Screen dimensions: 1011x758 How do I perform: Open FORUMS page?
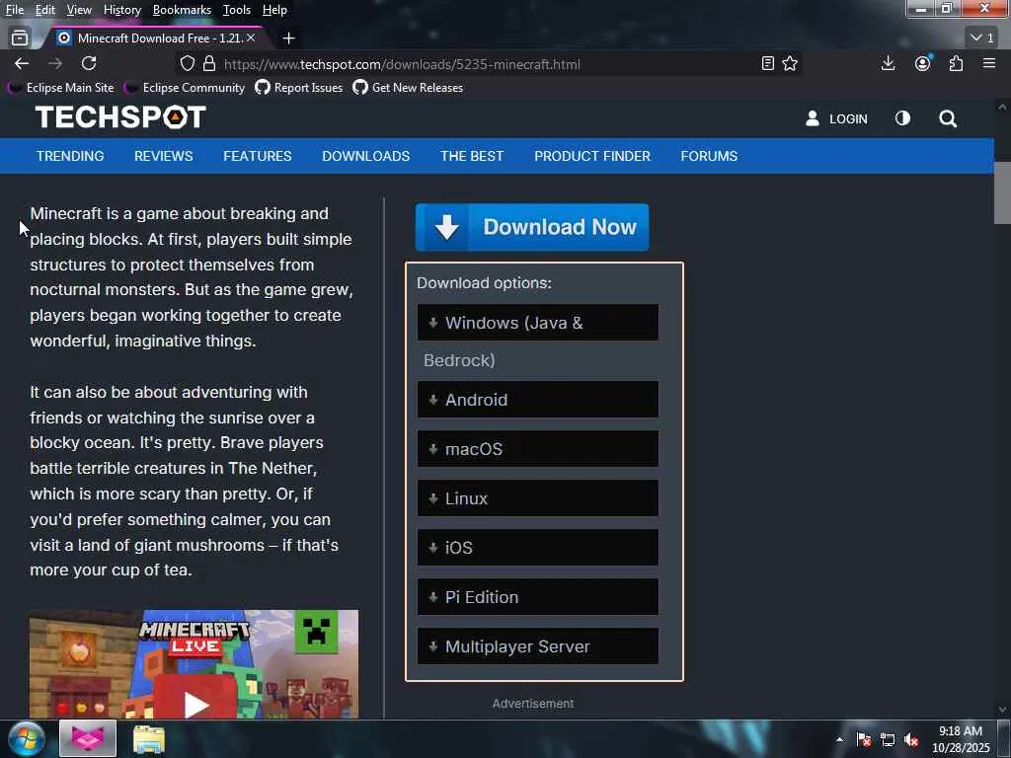tap(709, 156)
